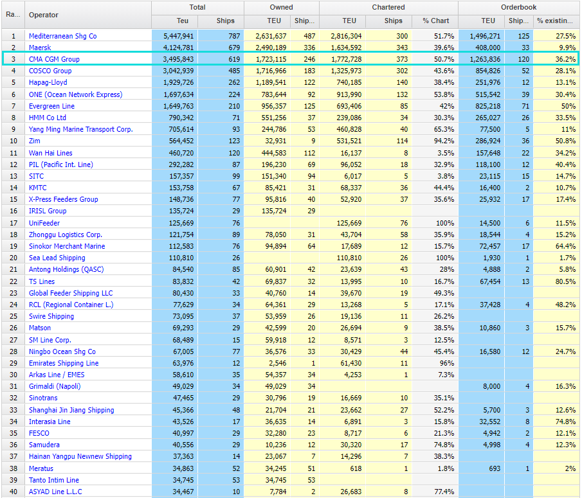Sort by the Rank column header
Image resolution: width=582 pixels, height=498 pixels.
point(13,15)
